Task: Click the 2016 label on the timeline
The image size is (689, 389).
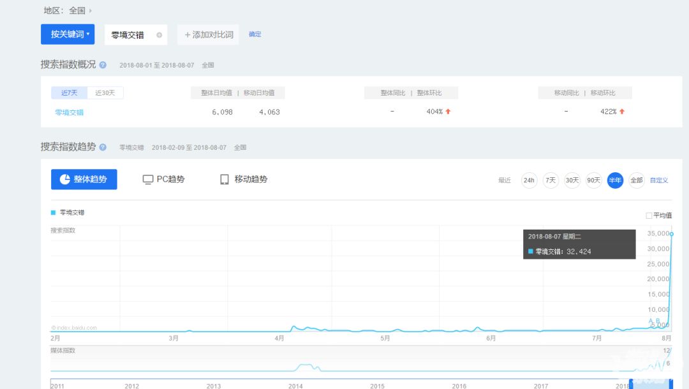Action: click(459, 386)
